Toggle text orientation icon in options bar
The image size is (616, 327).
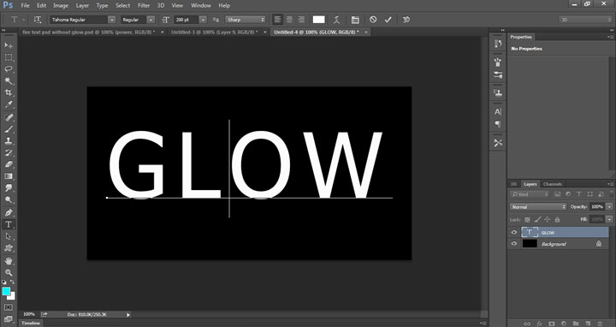tap(38, 19)
